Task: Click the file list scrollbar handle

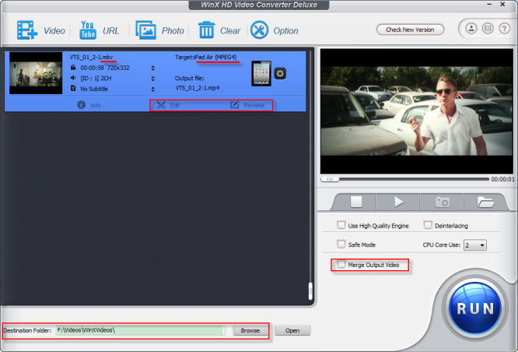Action: pos(310,291)
